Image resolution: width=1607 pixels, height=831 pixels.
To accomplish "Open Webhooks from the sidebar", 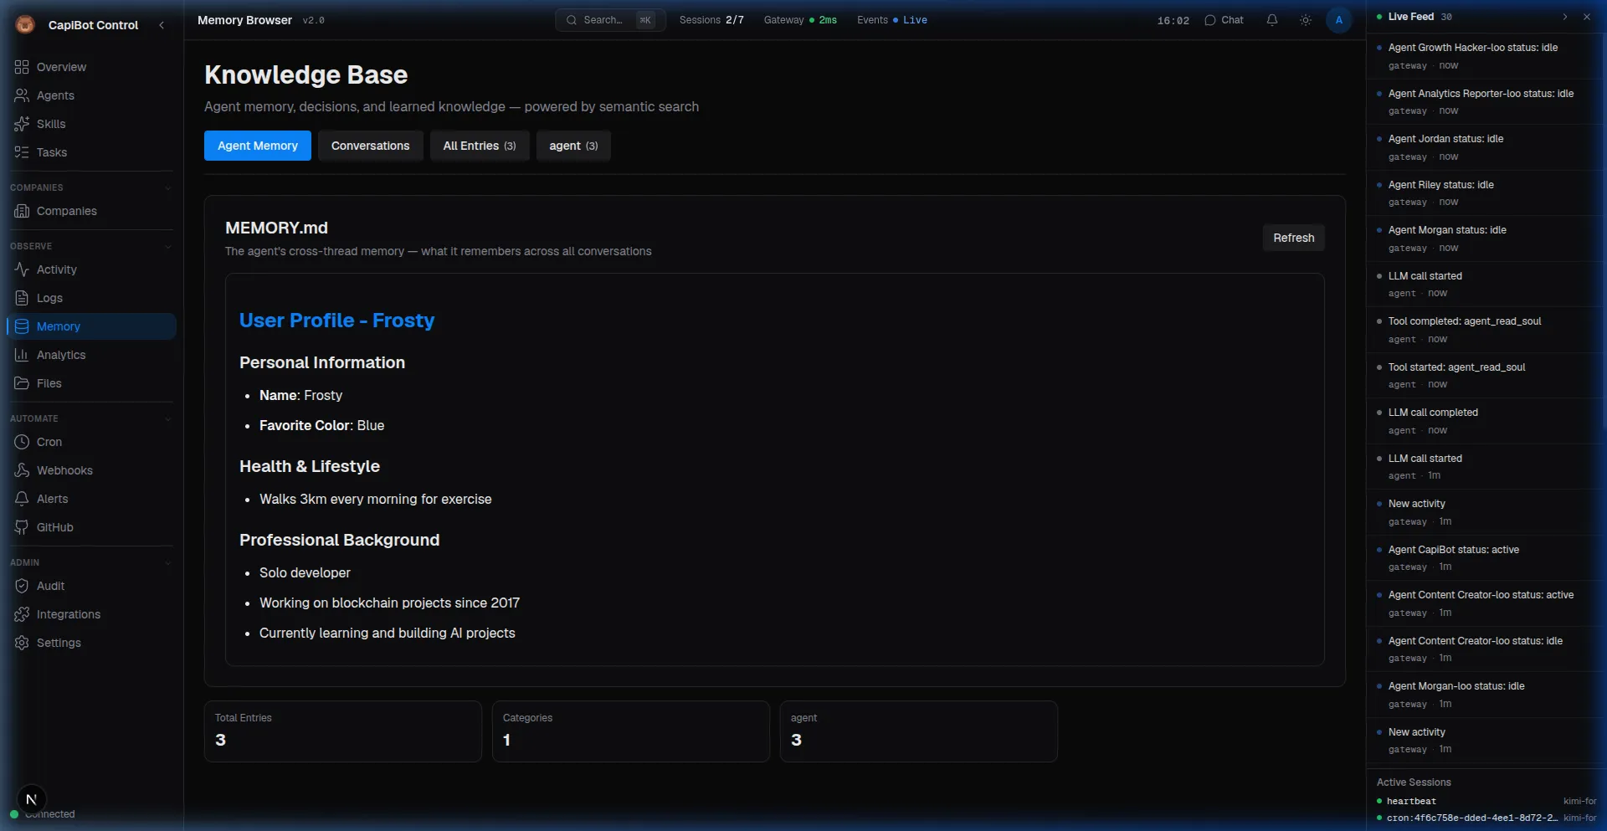I will pos(64,470).
